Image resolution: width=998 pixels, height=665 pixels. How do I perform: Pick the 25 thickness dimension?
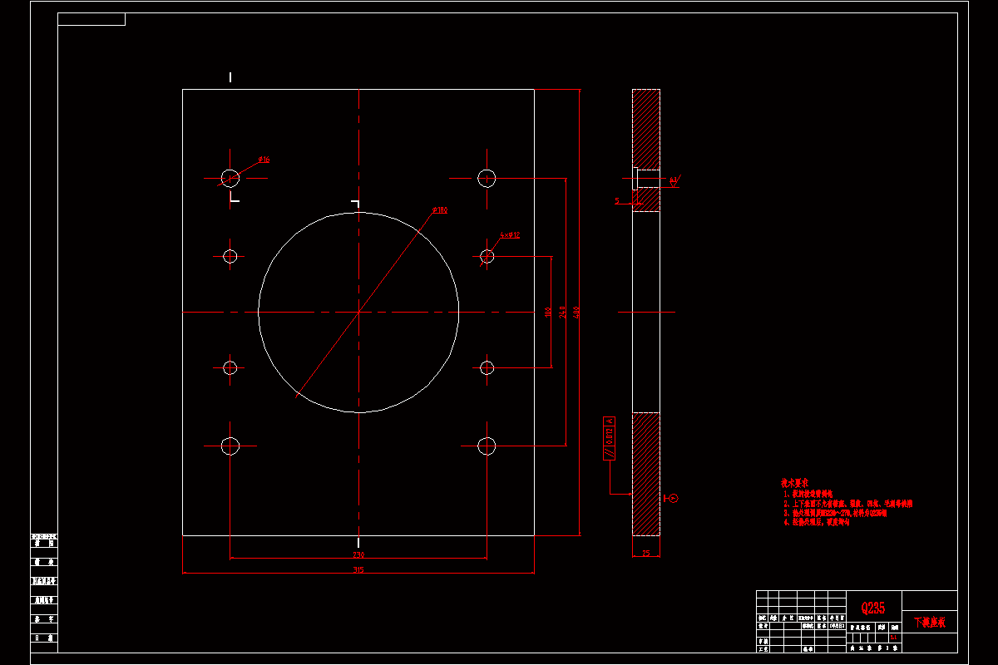[645, 553]
